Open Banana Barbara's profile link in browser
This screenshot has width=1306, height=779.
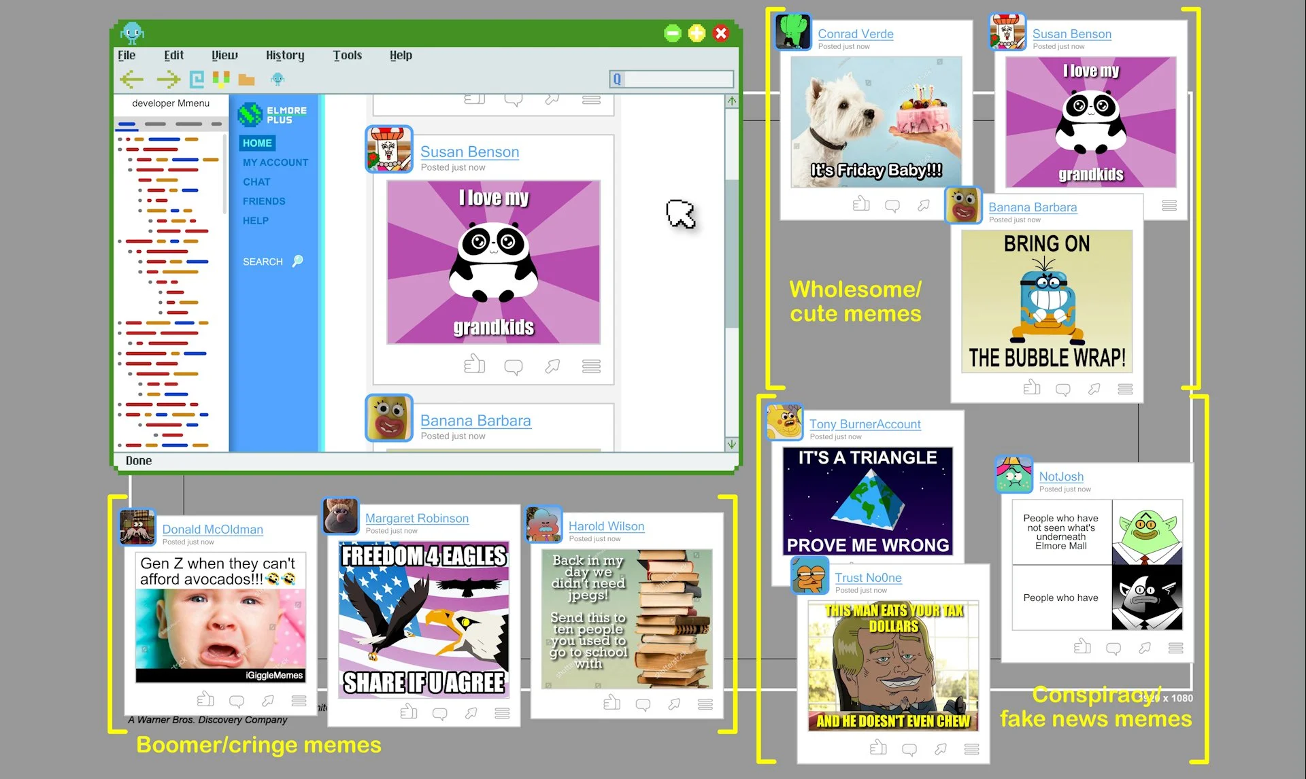[x=475, y=420]
